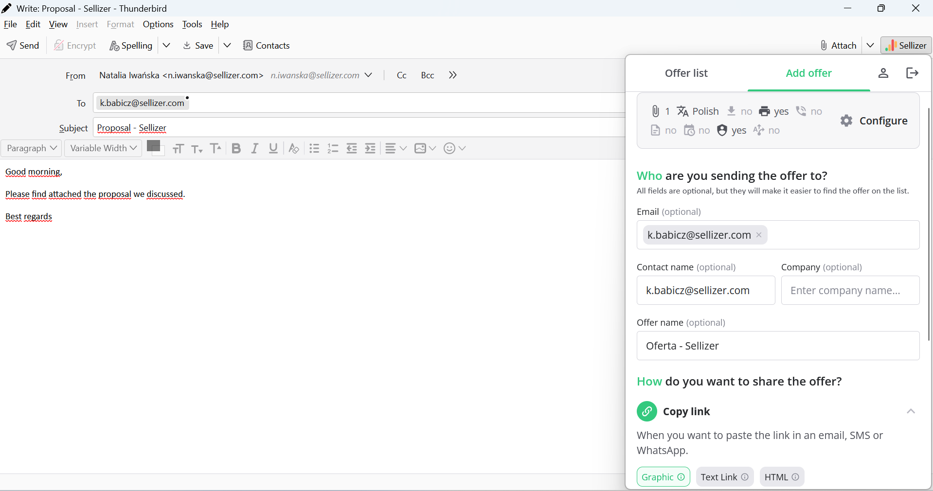Click the phone call setting icon
The width and height of the screenshot is (933, 491).
click(x=801, y=111)
